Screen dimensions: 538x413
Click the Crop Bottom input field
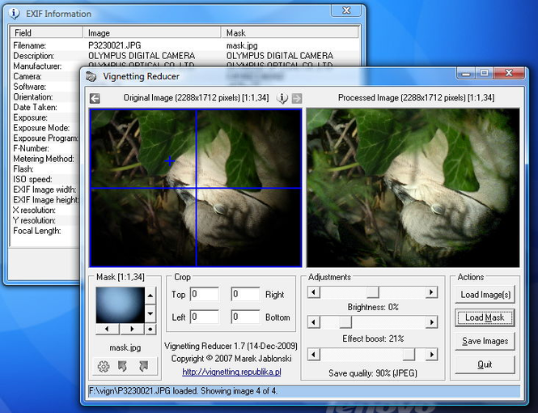click(x=246, y=317)
